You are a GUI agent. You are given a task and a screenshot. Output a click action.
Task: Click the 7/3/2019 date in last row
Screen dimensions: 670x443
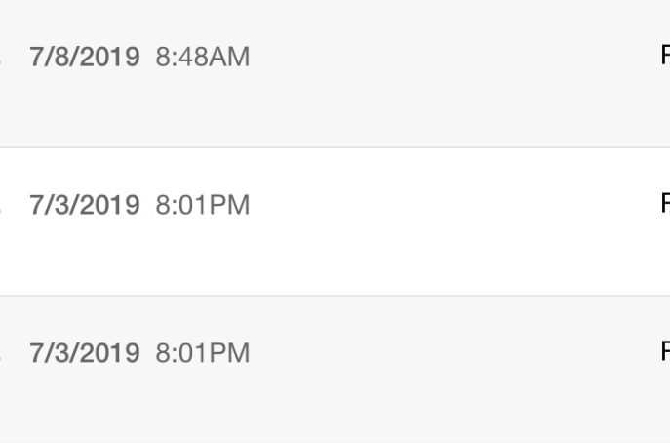(85, 353)
